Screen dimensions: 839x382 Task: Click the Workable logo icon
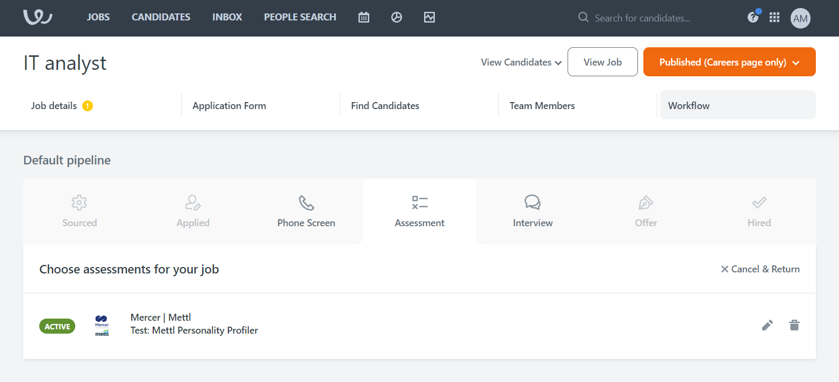tap(38, 17)
